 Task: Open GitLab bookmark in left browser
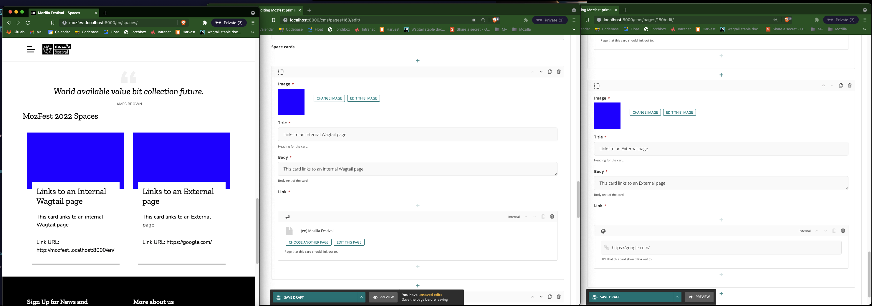click(x=16, y=32)
